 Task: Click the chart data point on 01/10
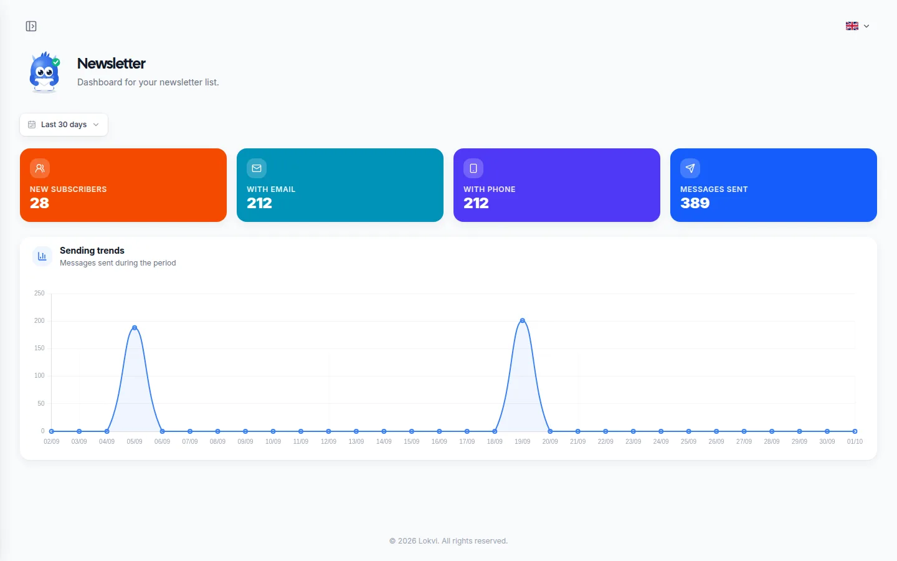tap(855, 431)
